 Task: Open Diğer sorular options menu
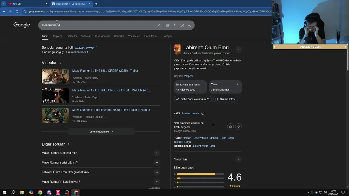68,144
